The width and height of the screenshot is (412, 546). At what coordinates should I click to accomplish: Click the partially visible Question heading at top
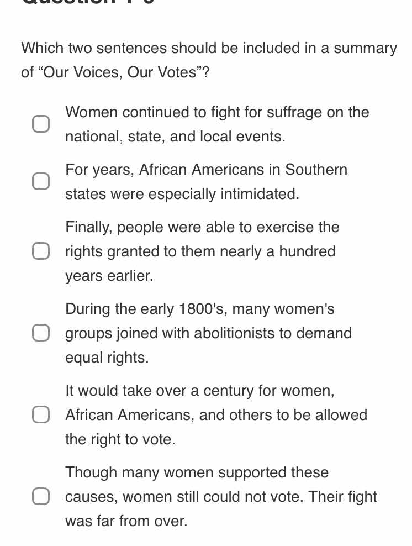[77, 3]
